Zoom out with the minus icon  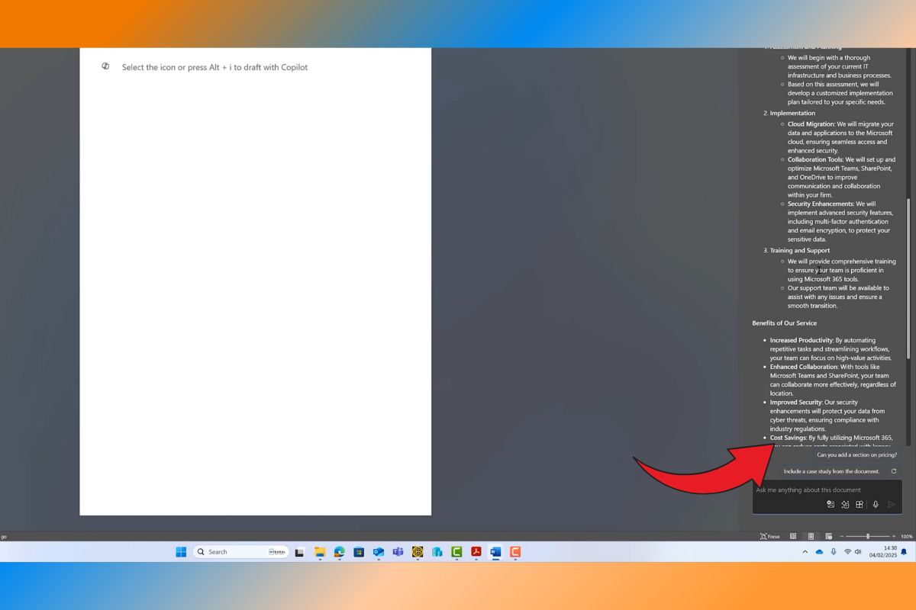click(842, 536)
